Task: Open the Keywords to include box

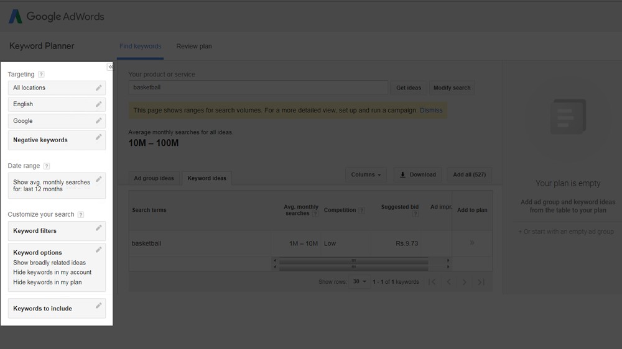Action: coord(57,309)
